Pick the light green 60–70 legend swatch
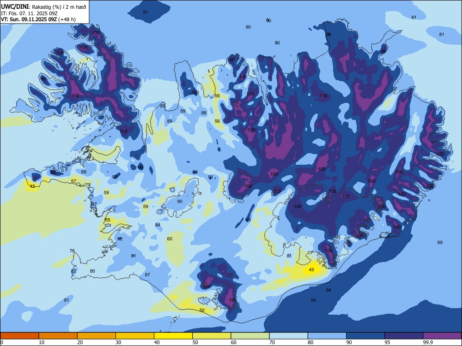Image resolution: width=462 pixels, height=346 pixels. (x=250, y=336)
